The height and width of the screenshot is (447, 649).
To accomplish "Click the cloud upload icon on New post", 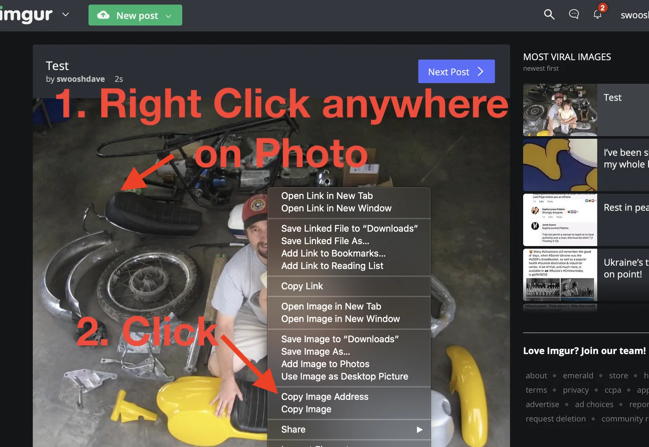I will tap(103, 15).
